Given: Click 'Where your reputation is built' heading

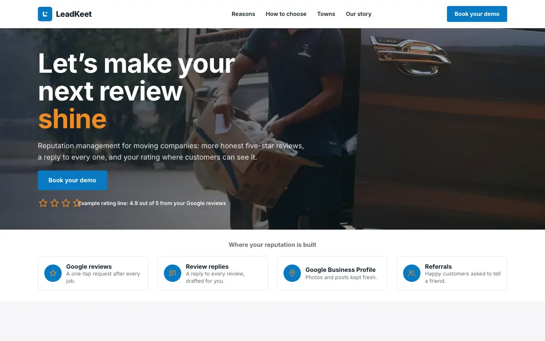Looking at the screenshot, I should [x=272, y=245].
